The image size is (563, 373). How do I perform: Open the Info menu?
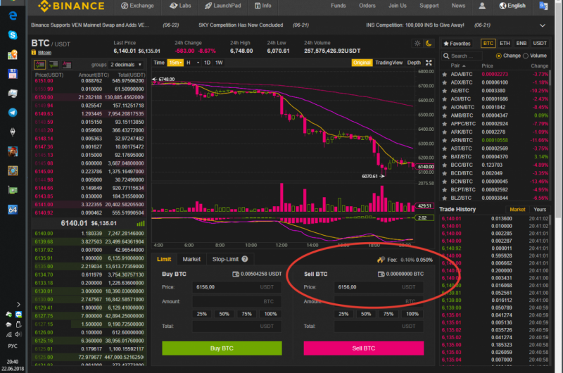click(x=262, y=6)
